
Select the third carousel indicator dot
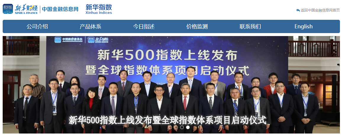coord(182,127)
